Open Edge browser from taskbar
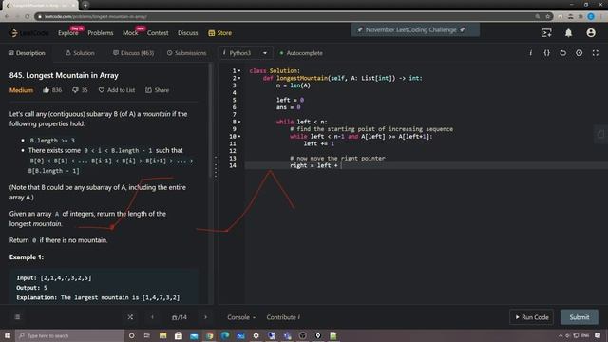Image resolution: width=608 pixels, height=342 pixels. pos(225,335)
